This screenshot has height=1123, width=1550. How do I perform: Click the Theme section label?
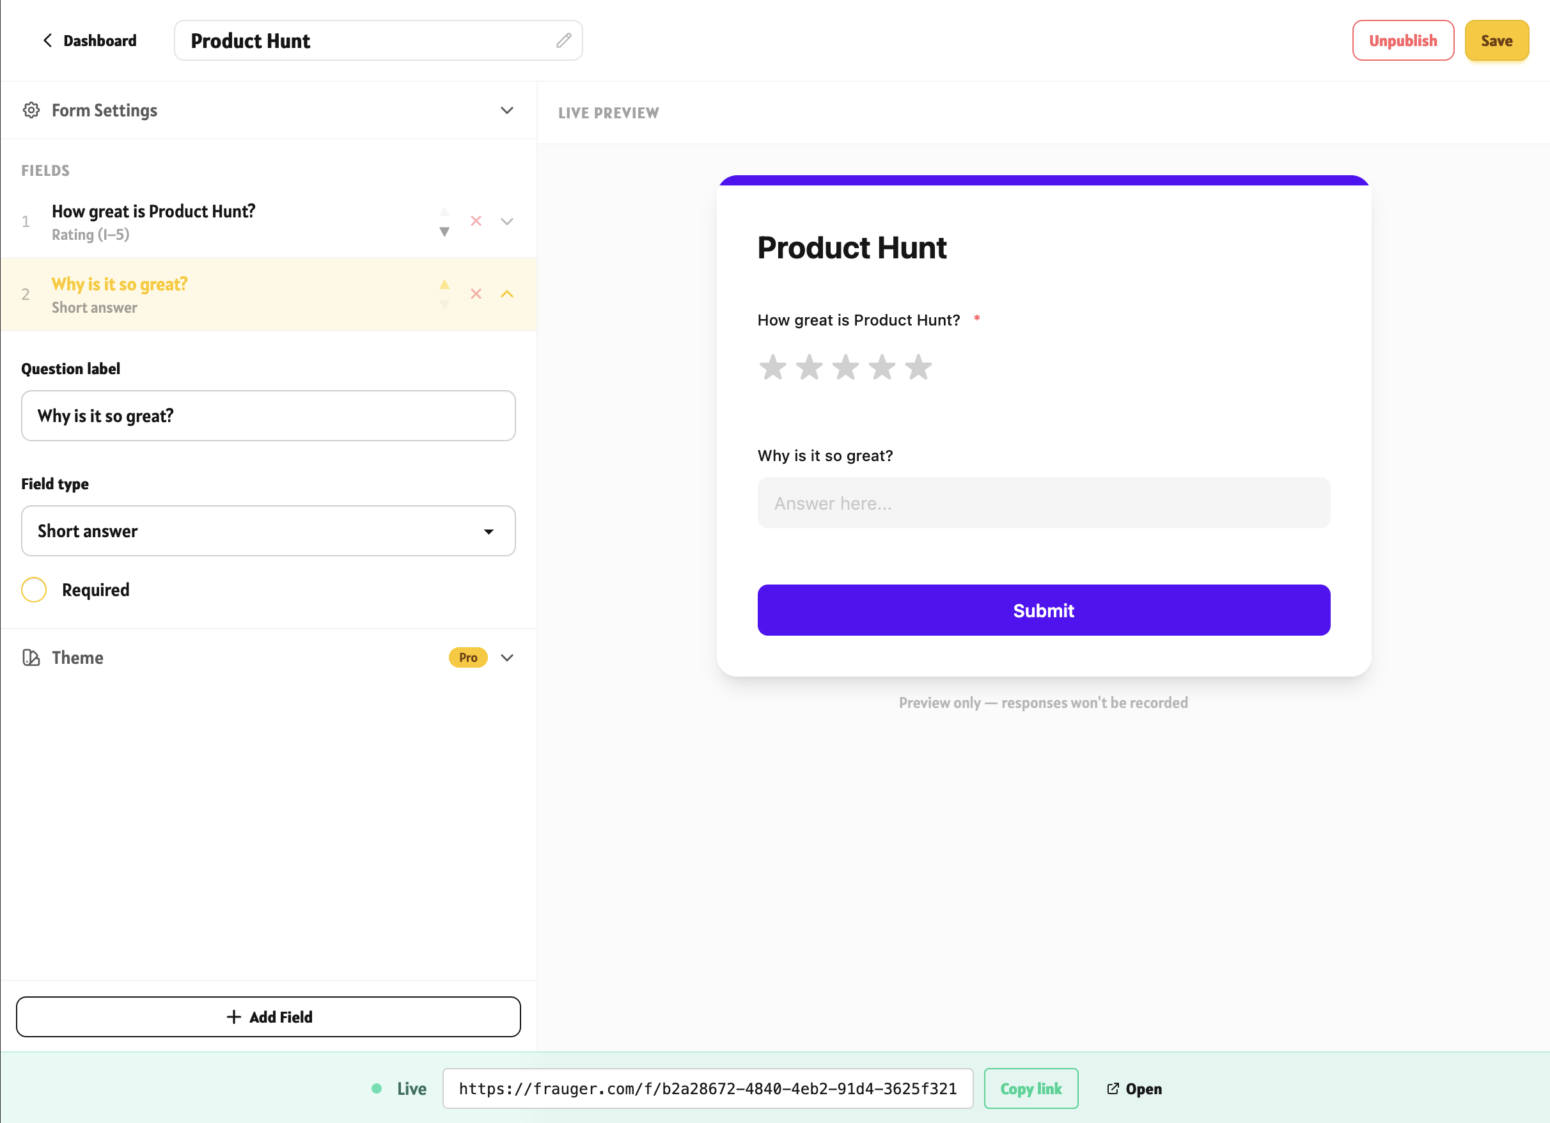point(78,657)
